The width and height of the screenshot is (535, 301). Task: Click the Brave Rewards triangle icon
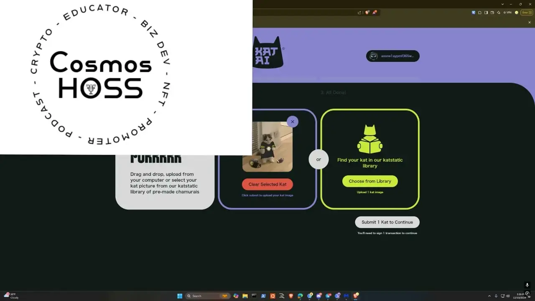click(x=374, y=13)
